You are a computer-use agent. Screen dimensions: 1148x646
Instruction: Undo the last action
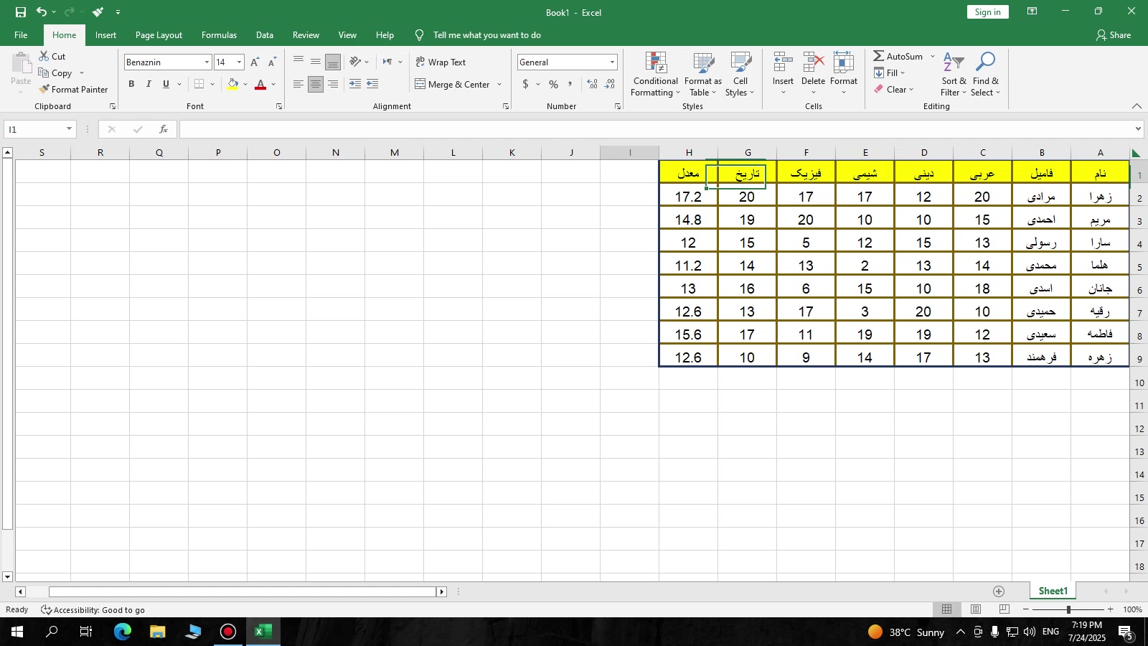[42, 12]
